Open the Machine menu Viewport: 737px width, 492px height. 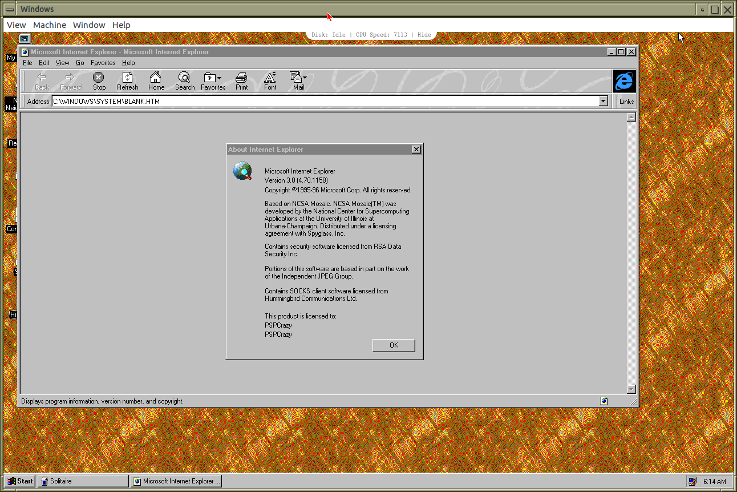click(50, 25)
